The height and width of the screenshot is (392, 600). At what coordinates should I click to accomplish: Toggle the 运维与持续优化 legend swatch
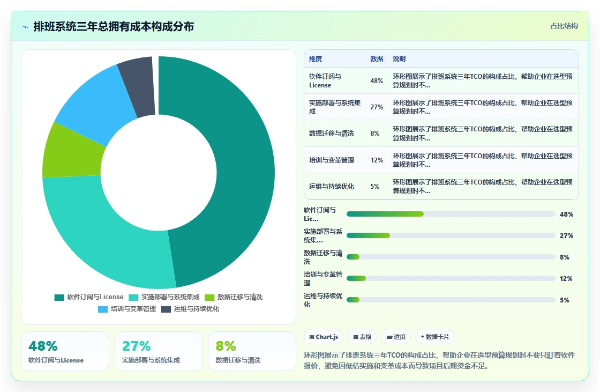[166, 309]
